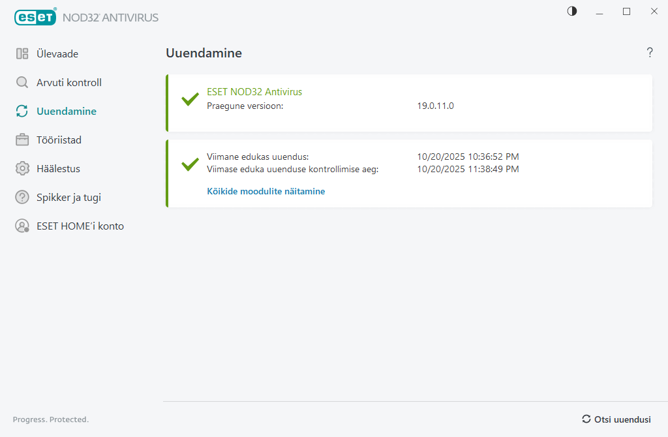The height and width of the screenshot is (437, 668).
Task: Open ESET HOME'i konto page
Action: pyautogui.click(x=80, y=226)
